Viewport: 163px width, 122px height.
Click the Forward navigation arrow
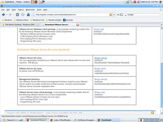point(10,14)
